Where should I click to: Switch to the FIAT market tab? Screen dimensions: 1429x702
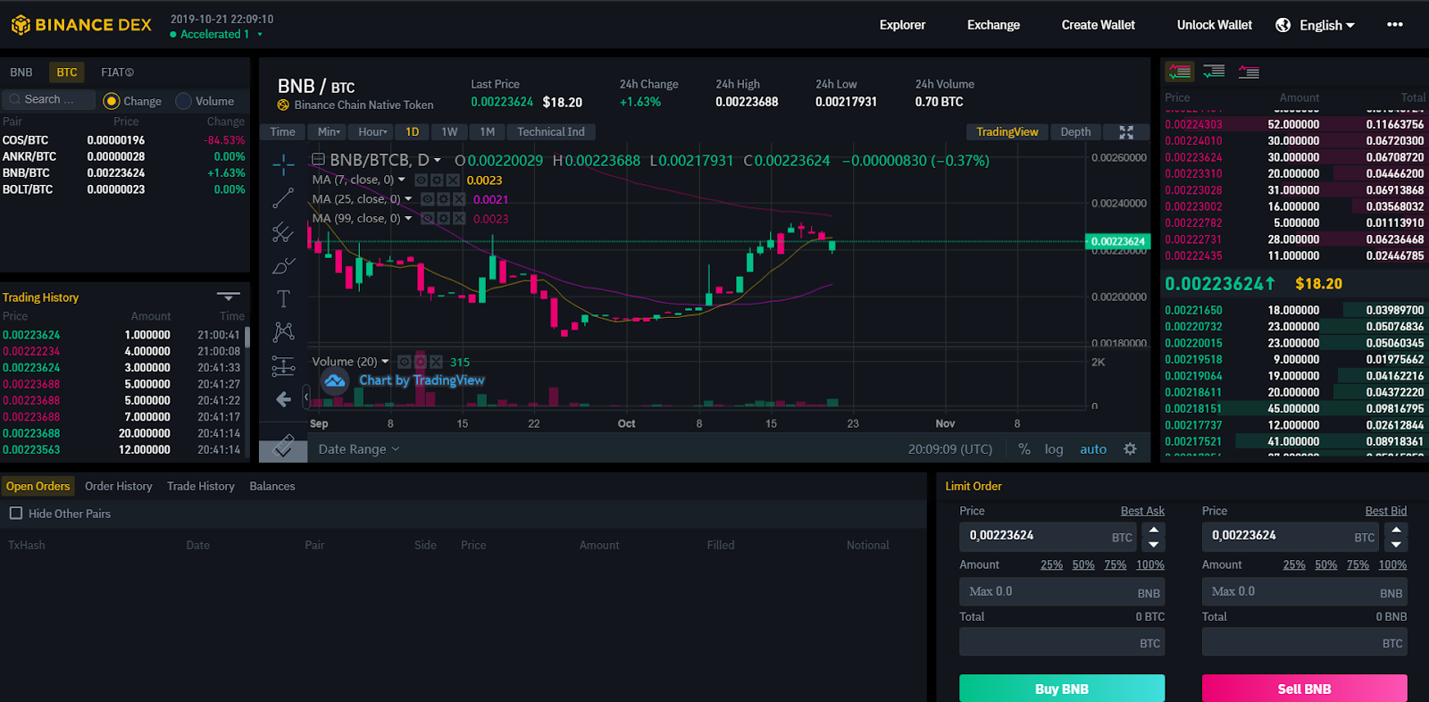click(x=117, y=72)
